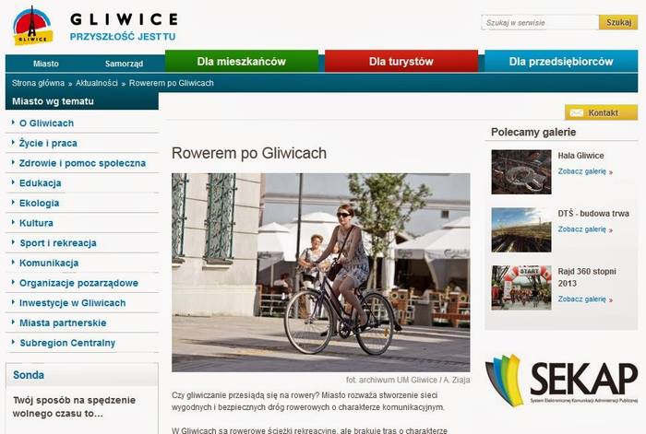Click the arrow bullet before Ekologia

coord(13,203)
